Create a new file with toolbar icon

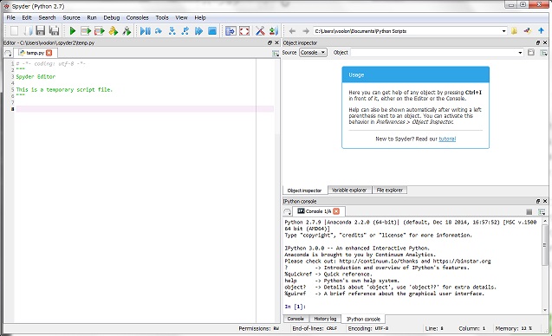click(14, 31)
